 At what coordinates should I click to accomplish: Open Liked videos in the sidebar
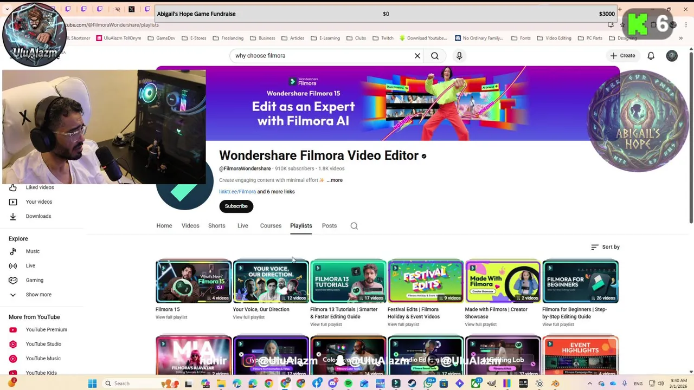coord(40,187)
